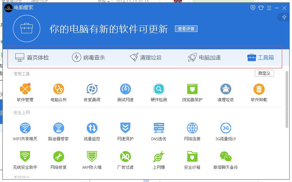292x182 pixels.
Task: Open DNS选优 tool
Action: pyautogui.click(x=159, y=131)
